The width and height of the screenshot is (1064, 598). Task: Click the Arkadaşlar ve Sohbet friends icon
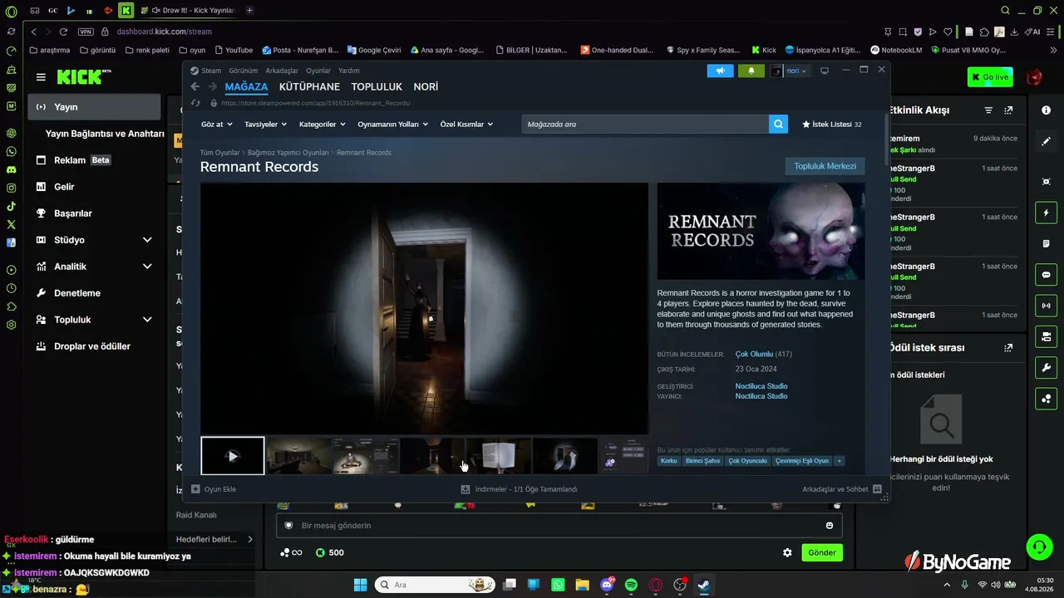coord(877,489)
